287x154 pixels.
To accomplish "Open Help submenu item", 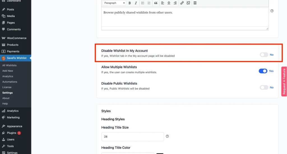I will pos(5,104).
